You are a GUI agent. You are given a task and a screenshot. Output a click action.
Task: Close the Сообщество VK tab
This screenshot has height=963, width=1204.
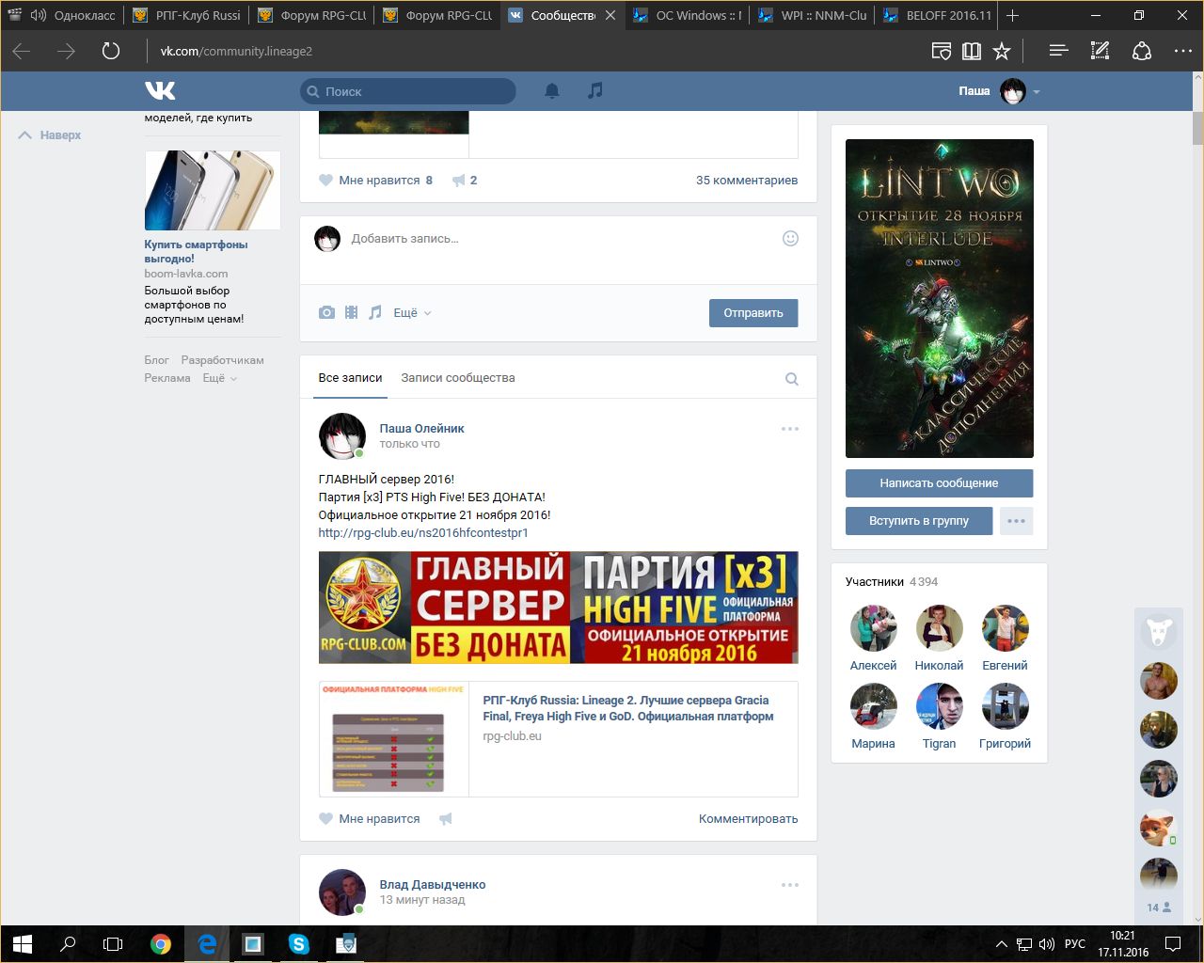610,15
